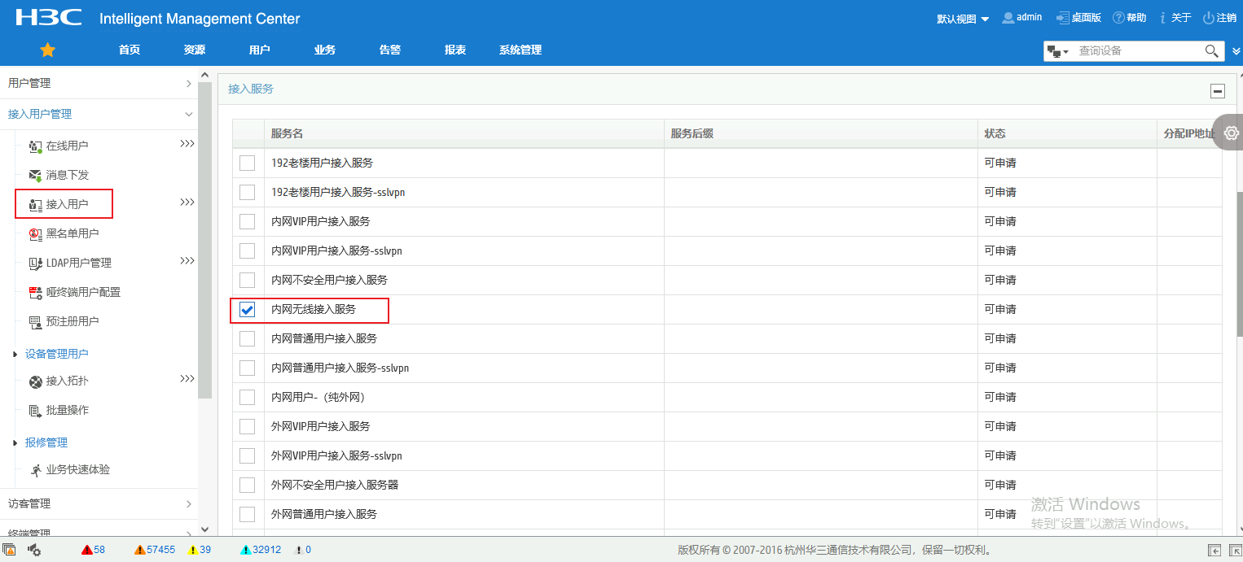The width and height of the screenshot is (1243, 562).
Task: Open the 默认视图 view dropdown
Action: tap(963, 19)
